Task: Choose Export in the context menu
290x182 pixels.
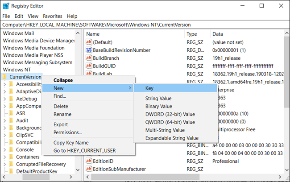Action: point(88,124)
